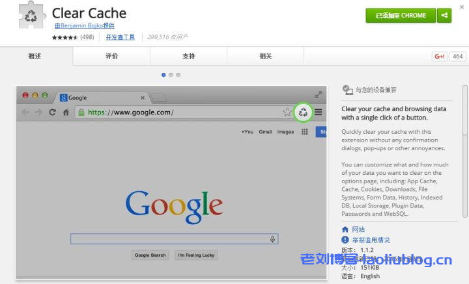
Task: Click the version 1.1.2 text
Action: 367,250
